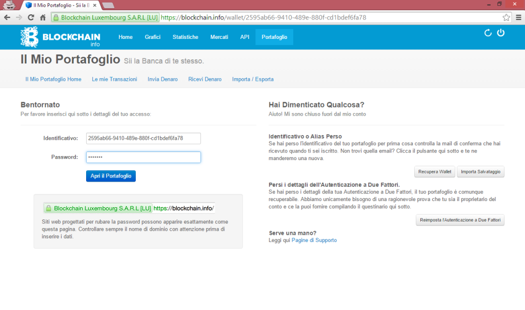
Task: Open the Statistiche menu item
Action: 186,37
